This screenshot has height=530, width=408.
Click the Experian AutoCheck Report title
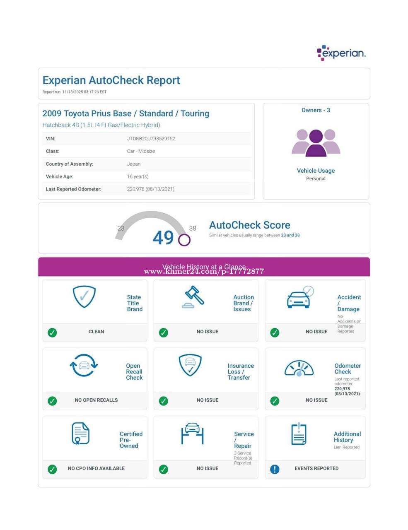[111, 80]
